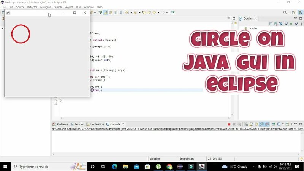The height and width of the screenshot is (171, 304).
Task: Click the Eclipse search magnifier icon
Action: pyautogui.click(x=285, y=13)
